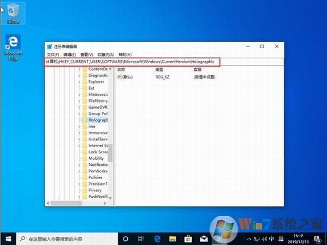Select the FileAssoci folder icon

click(x=84, y=95)
